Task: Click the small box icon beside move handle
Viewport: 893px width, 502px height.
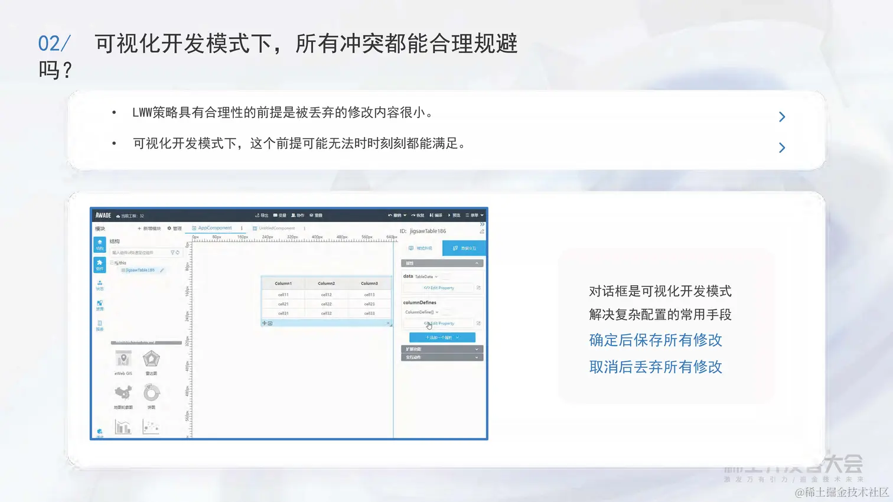Action: tap(270, 323)
